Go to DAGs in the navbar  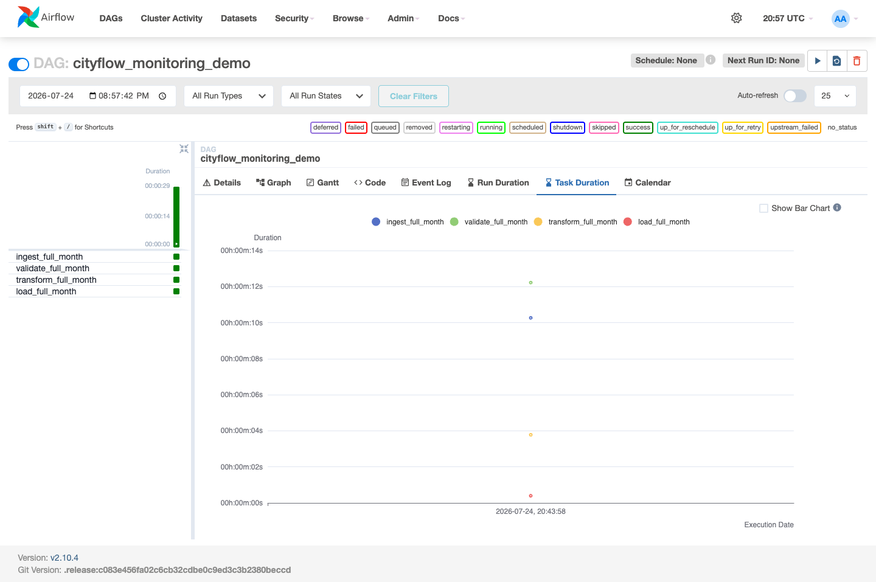[111, 18]
